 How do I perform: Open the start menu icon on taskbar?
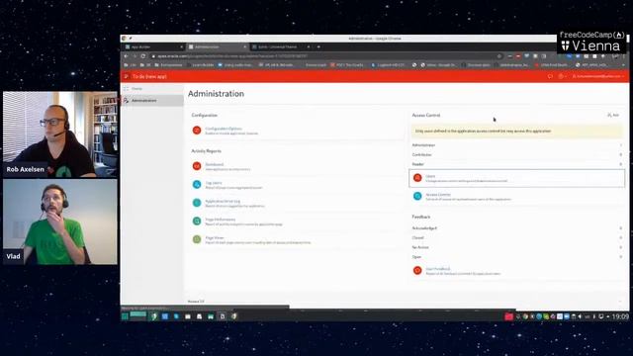[126, 316]
